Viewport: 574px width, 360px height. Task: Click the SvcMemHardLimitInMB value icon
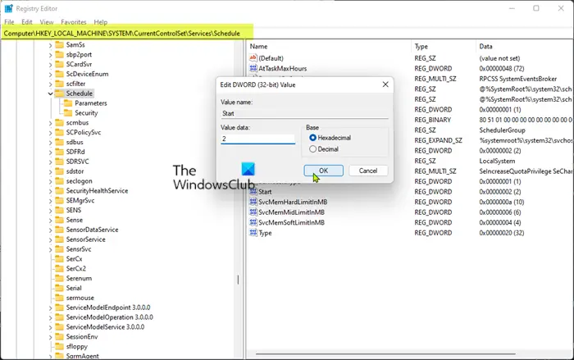pyautogui.click(x=253, y=202)
